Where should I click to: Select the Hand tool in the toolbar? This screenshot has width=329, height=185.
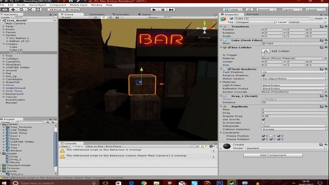point(5,10)
